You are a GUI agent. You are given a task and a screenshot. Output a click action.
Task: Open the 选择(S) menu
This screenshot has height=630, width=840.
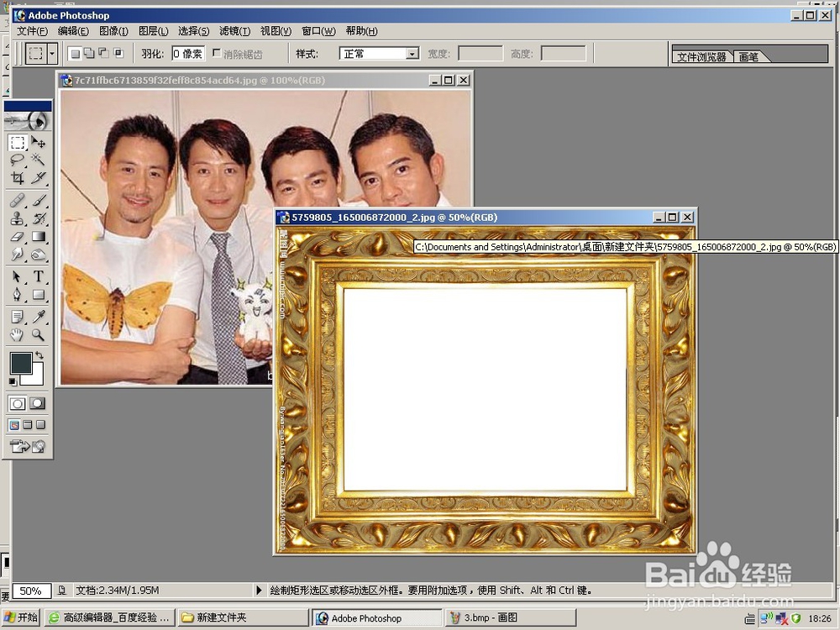tap(193, 31)
